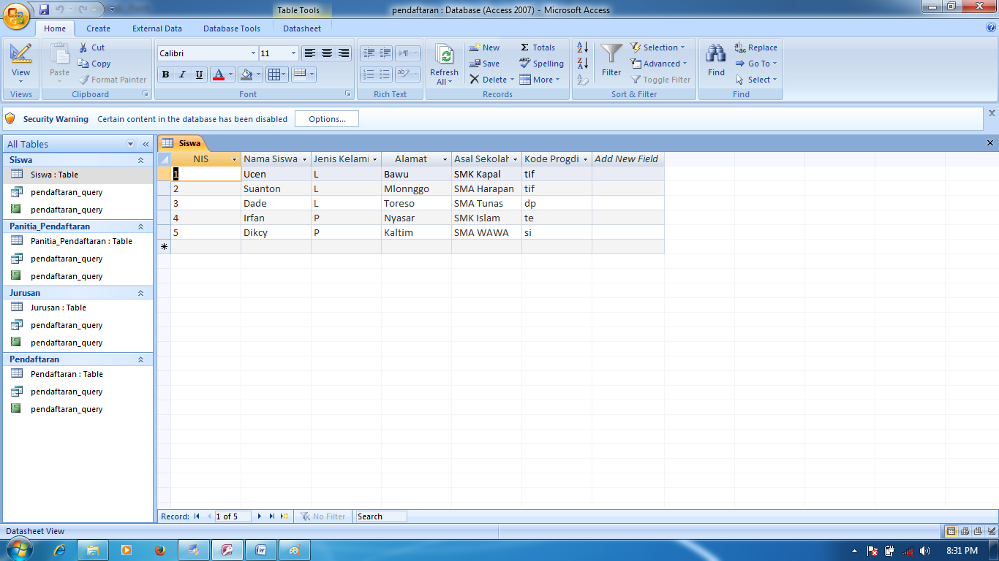The image size is (999, 561).
Task: Switch to the Word taskbar window
Action: [260, 550]
